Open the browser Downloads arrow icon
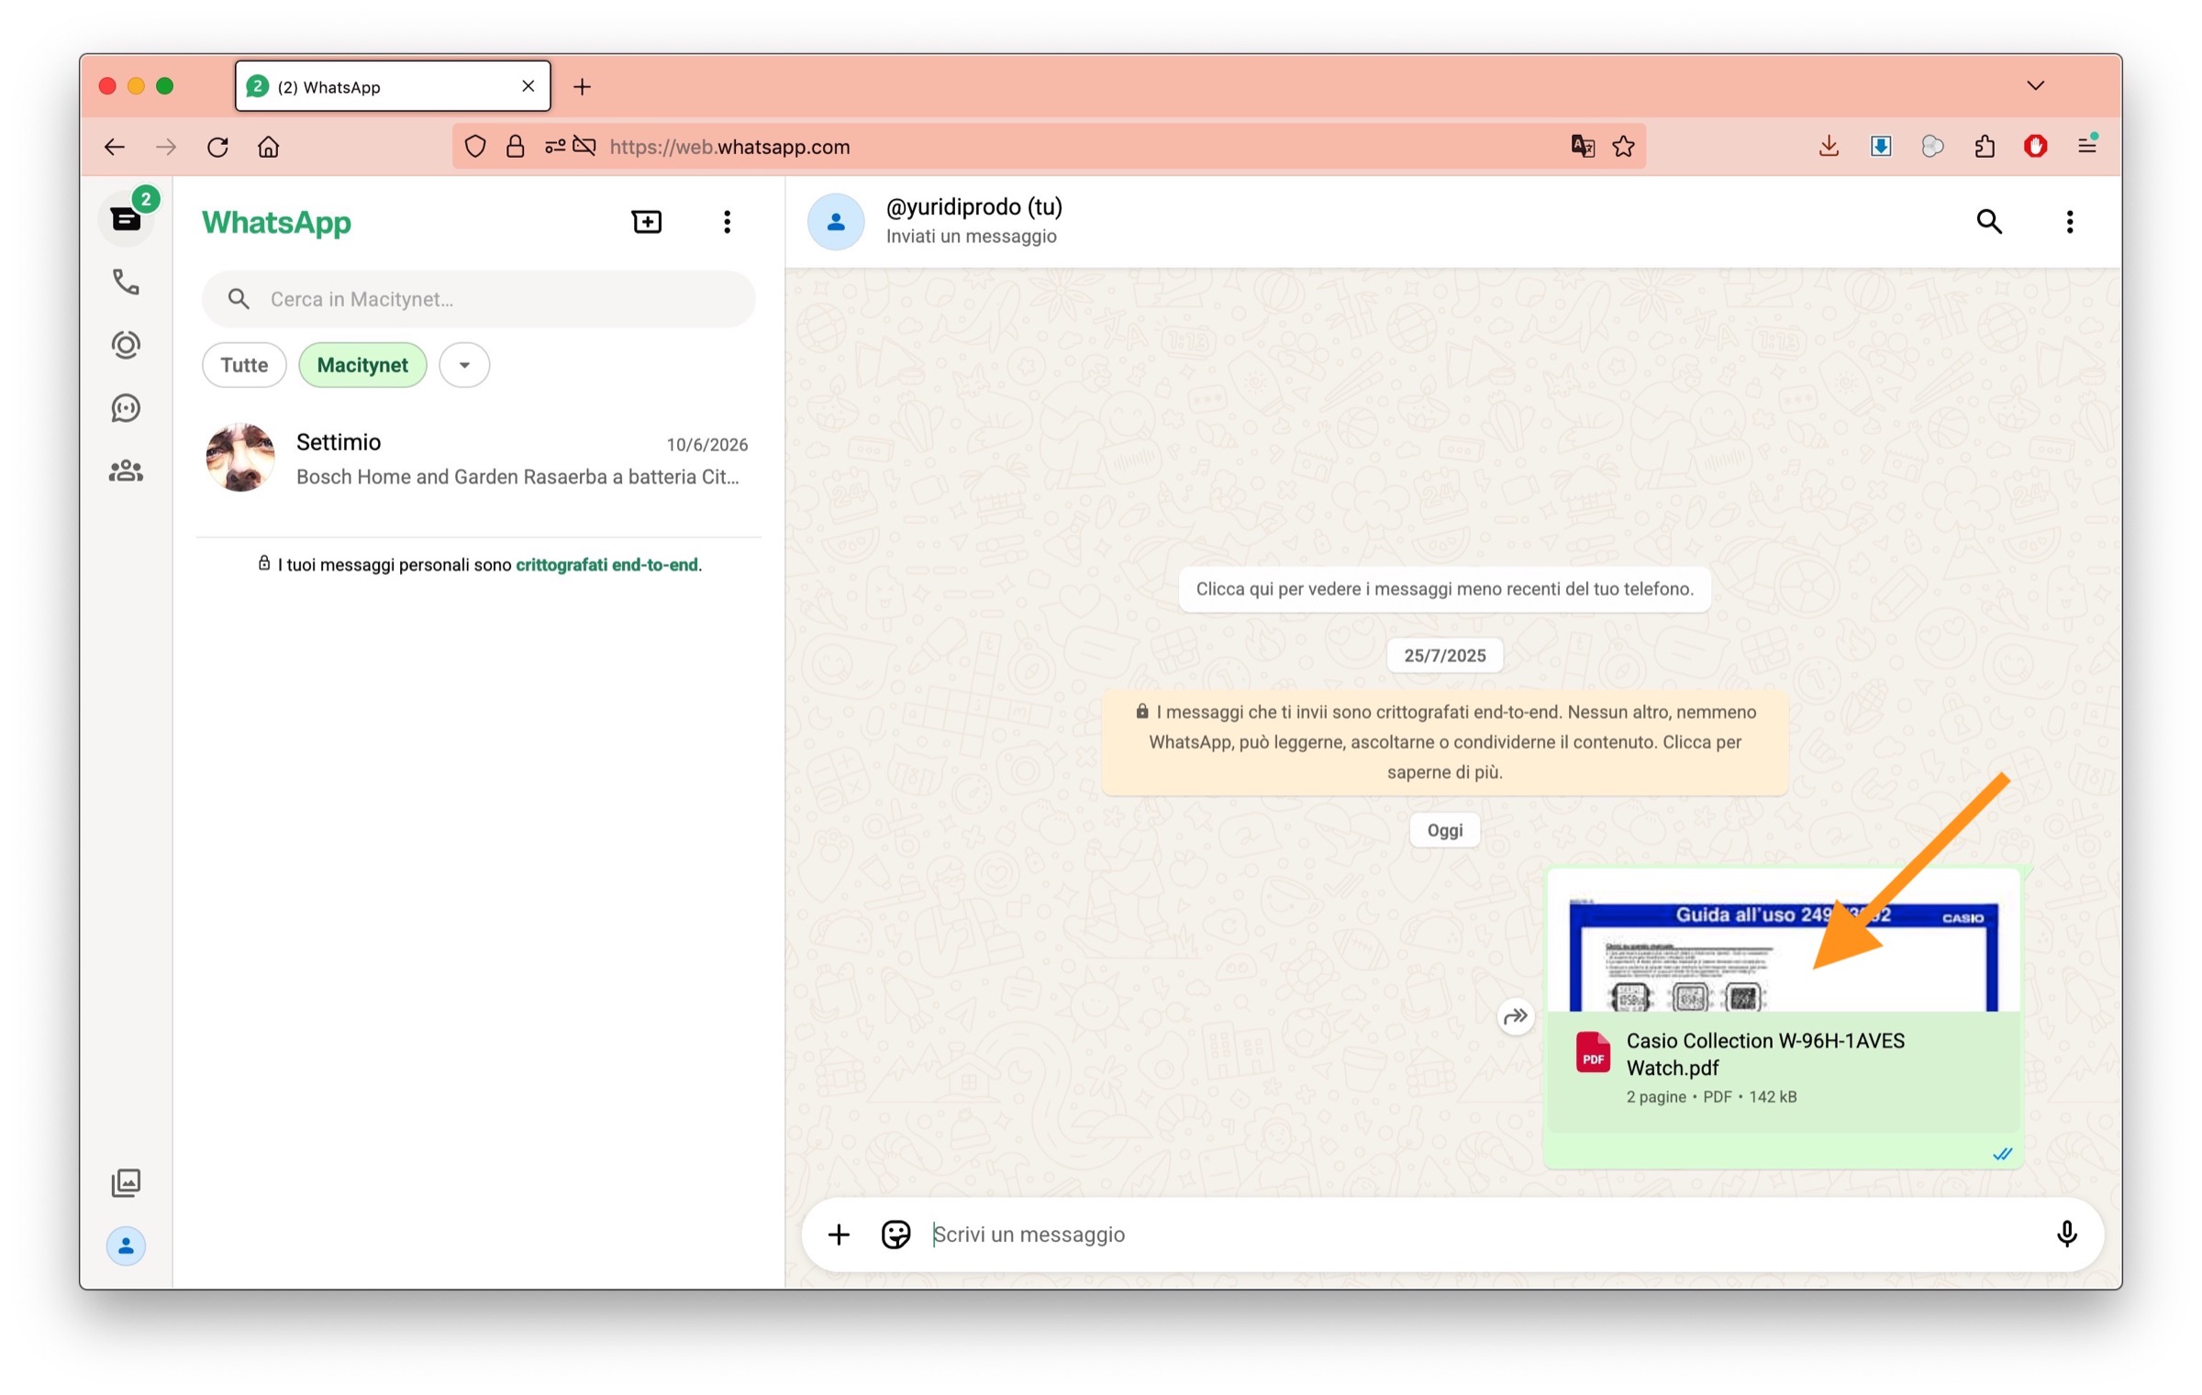The width and height of the screenshot is (2202, 1395). point(1829,147)
